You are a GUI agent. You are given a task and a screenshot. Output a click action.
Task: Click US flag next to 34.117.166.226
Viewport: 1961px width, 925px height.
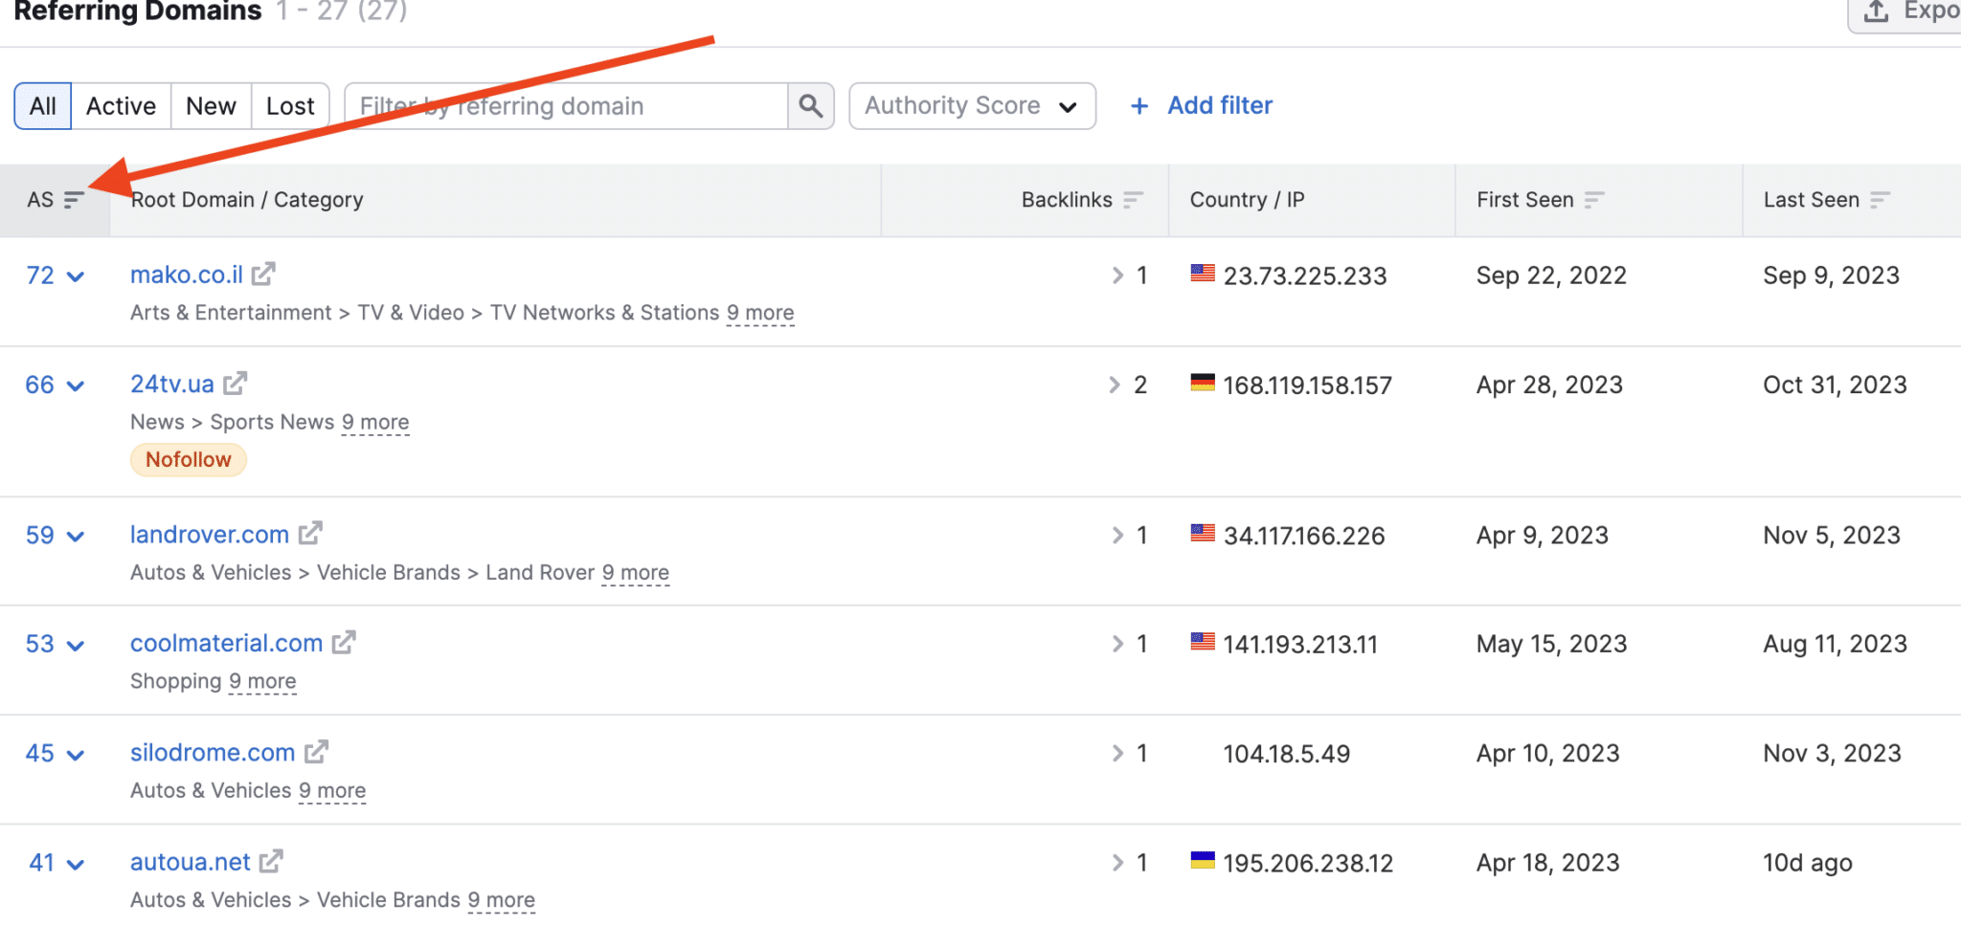1203,532
